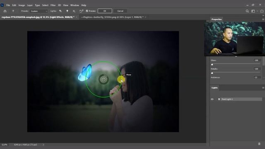The image size is (265, 149).
Task: Open the File menu
Action: click(x=8, y=5)
